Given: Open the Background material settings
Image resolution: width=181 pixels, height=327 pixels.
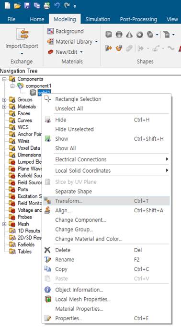Looking at the screenshot, I should (x=65, y=31).
